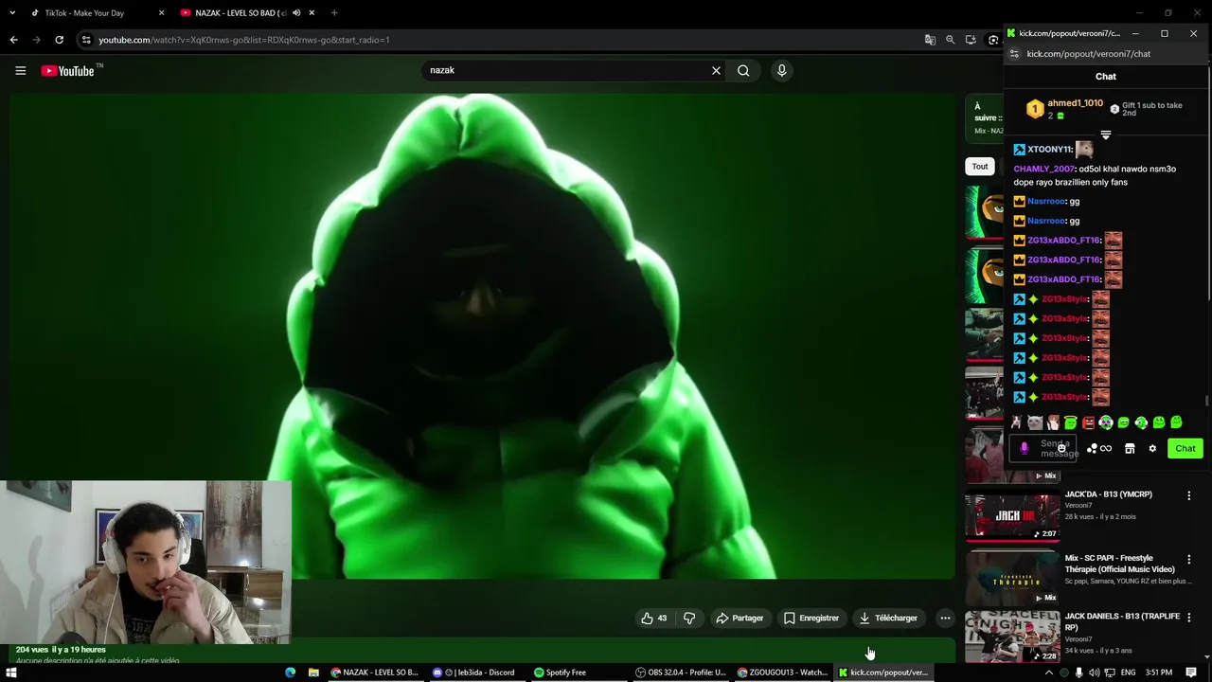
Task: Mute the NAZAK tab audio speaker
Action: click(296, 13)
